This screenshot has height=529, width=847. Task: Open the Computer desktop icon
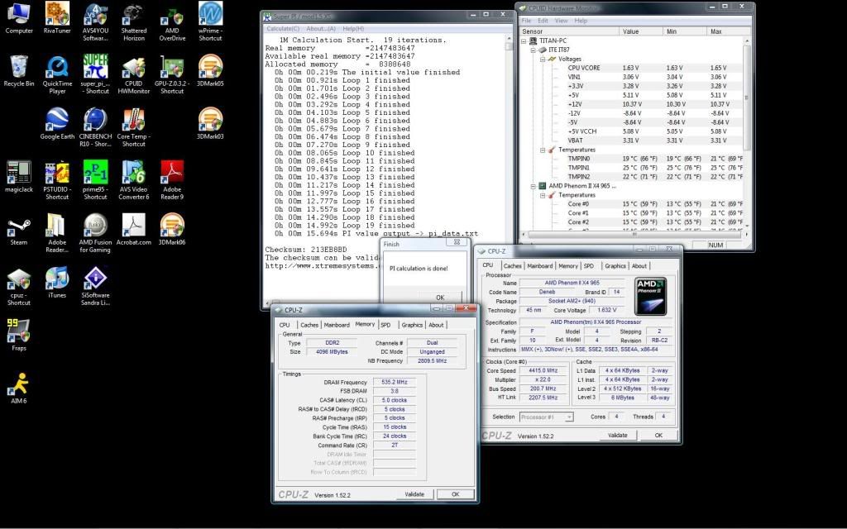[x=19, y=18]
